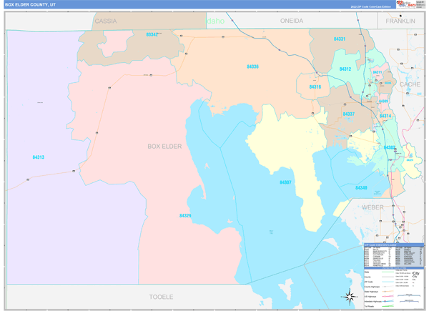Image resolution: width=429 pixels, height=311 pixels.
Task: Click the Idaho state label
Action: (x=215, y=21)
